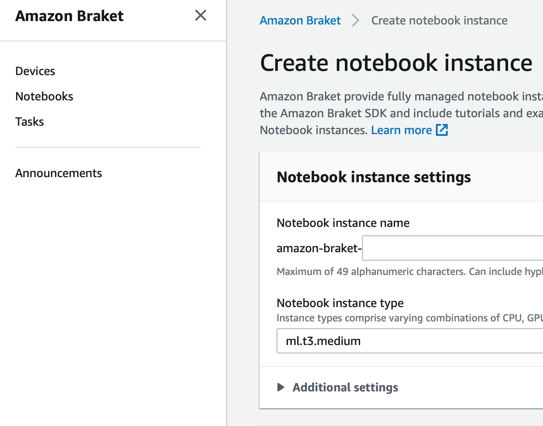Open the Notebook instance type dropdown
Viewport: 543px width, 426px height.
410,341
